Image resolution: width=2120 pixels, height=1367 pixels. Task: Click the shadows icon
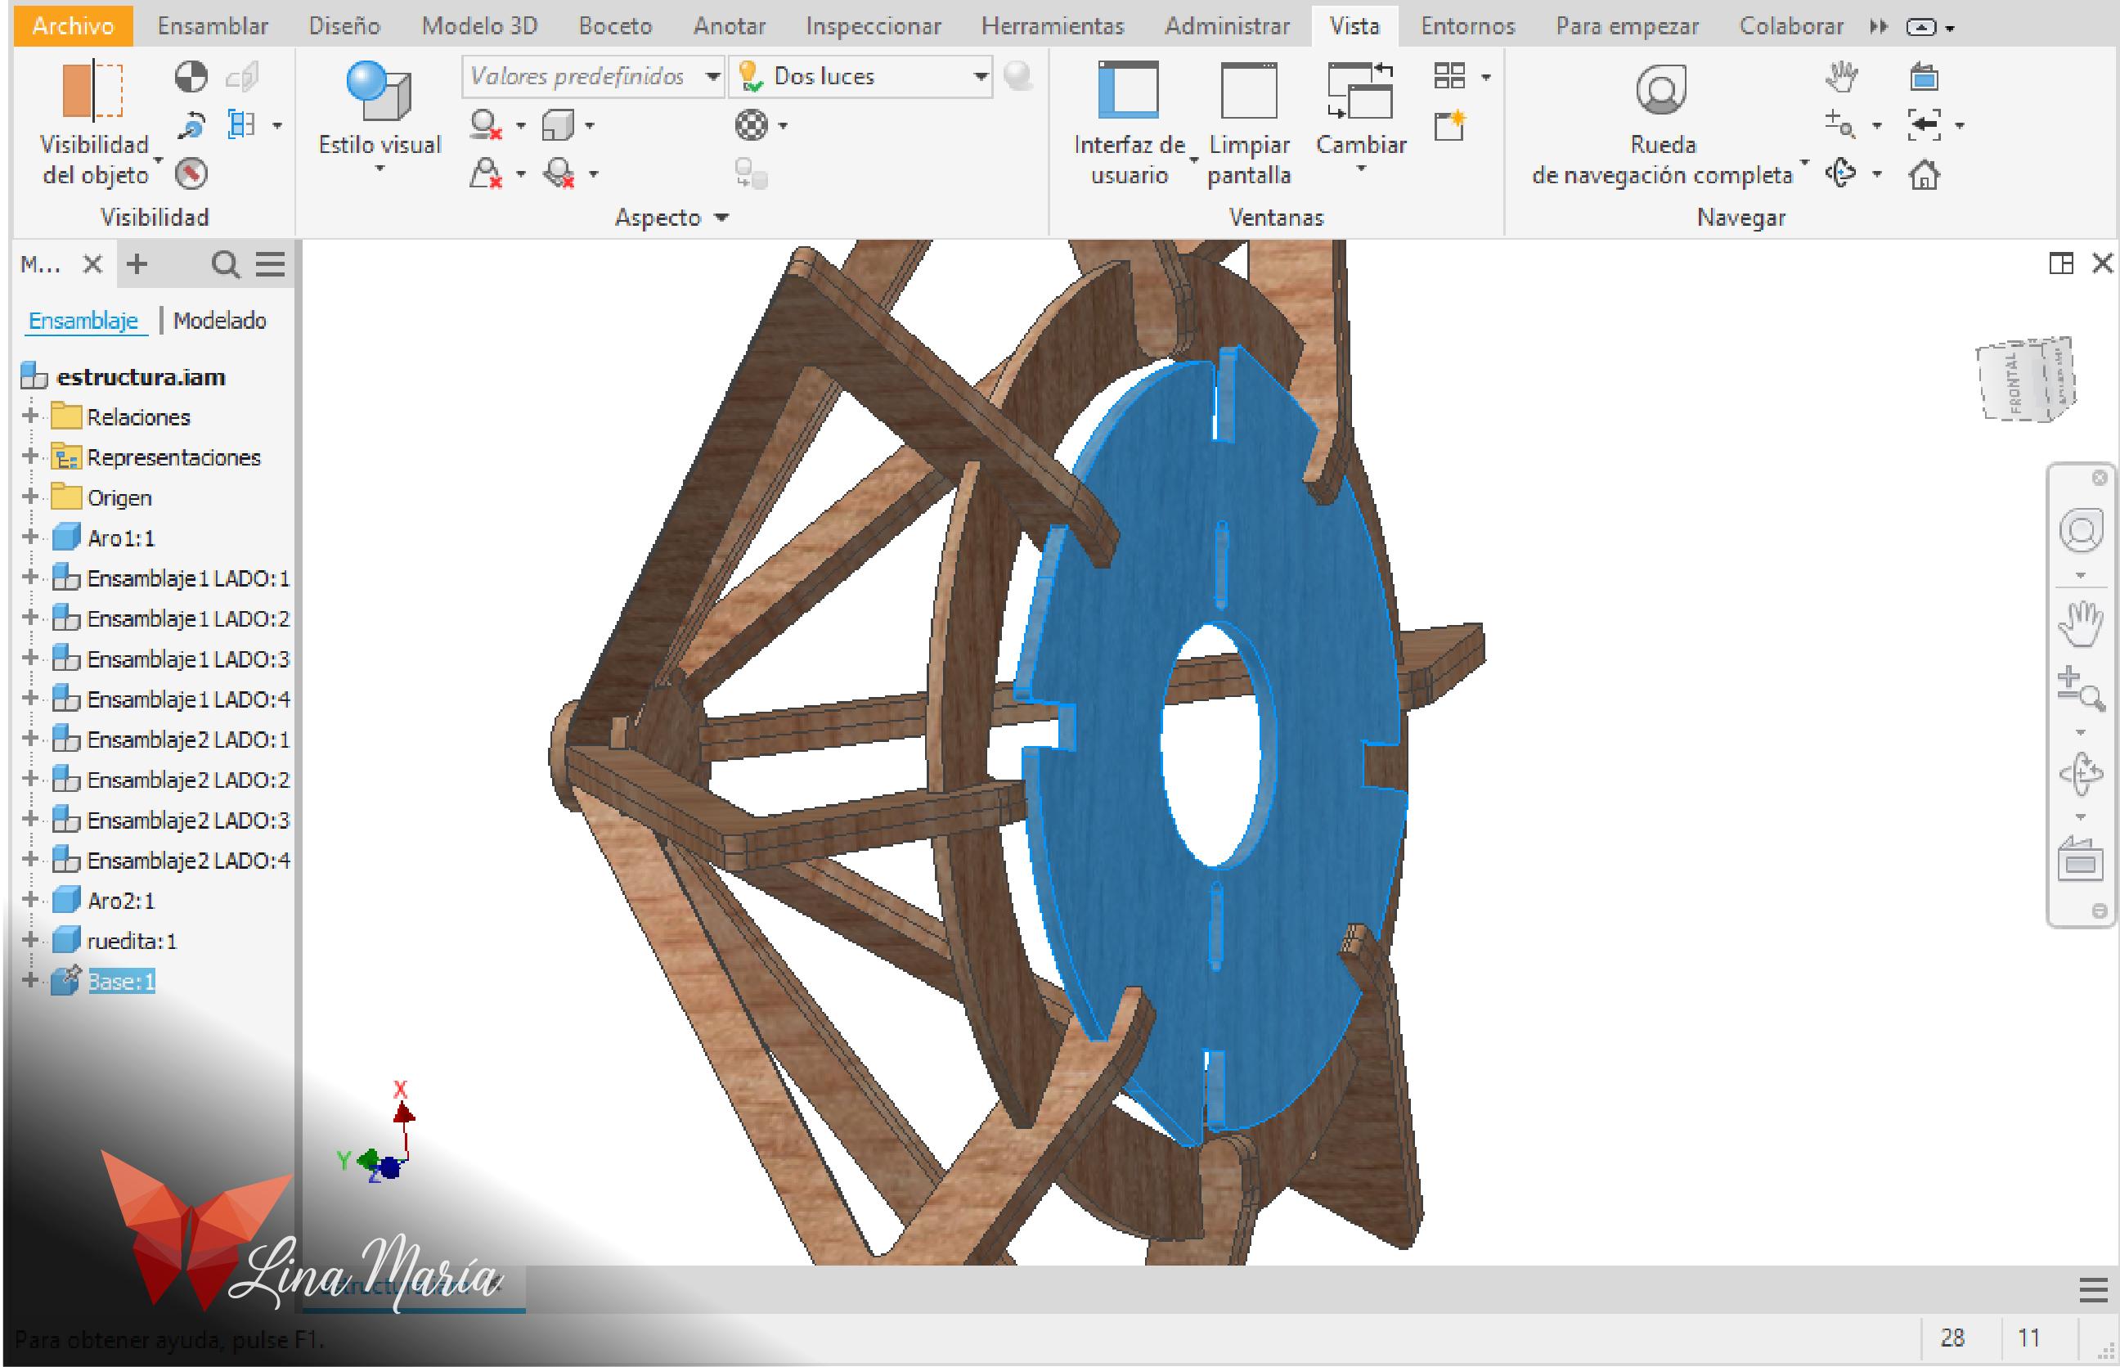click(485, 125)
